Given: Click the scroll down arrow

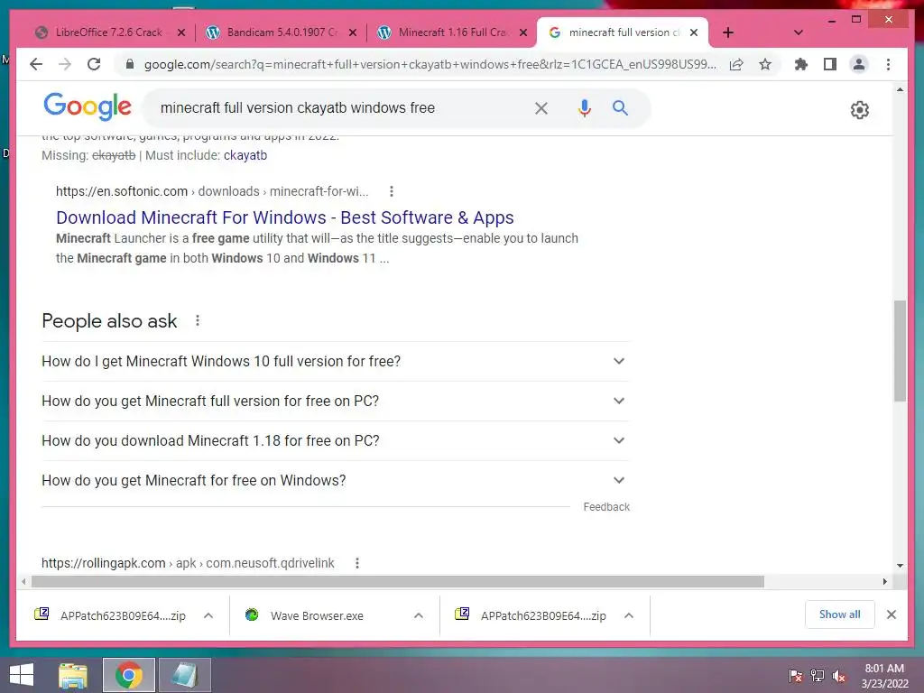Looking at the screenshot, I should (900, 565).
